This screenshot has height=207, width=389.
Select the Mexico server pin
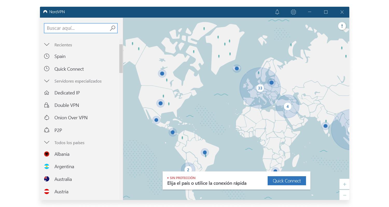tap(156, 120)
